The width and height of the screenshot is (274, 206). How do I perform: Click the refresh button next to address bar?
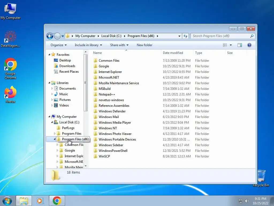pos(185,36)
